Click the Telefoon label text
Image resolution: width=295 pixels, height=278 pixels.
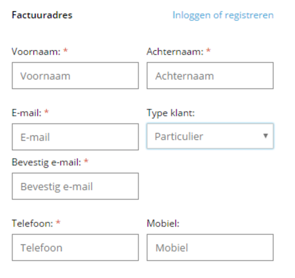(x=32, y=223)
